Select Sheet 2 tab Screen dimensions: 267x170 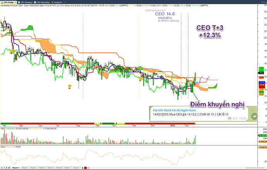(x=25, y=168)
